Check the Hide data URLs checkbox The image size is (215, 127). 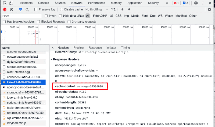pos(60,16)
